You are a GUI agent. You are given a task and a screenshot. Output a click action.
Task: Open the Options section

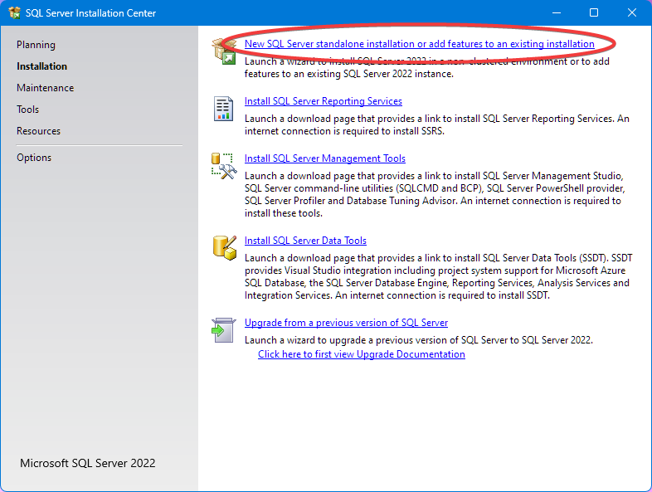point(34,158)
